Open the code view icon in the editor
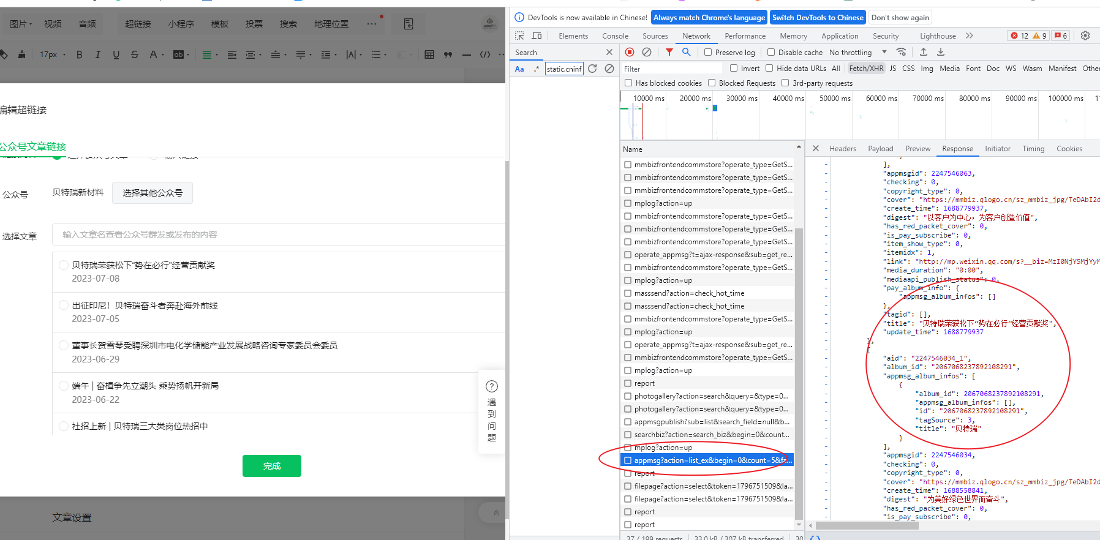This screenshot has width=1100, height=540. point(485,54)
